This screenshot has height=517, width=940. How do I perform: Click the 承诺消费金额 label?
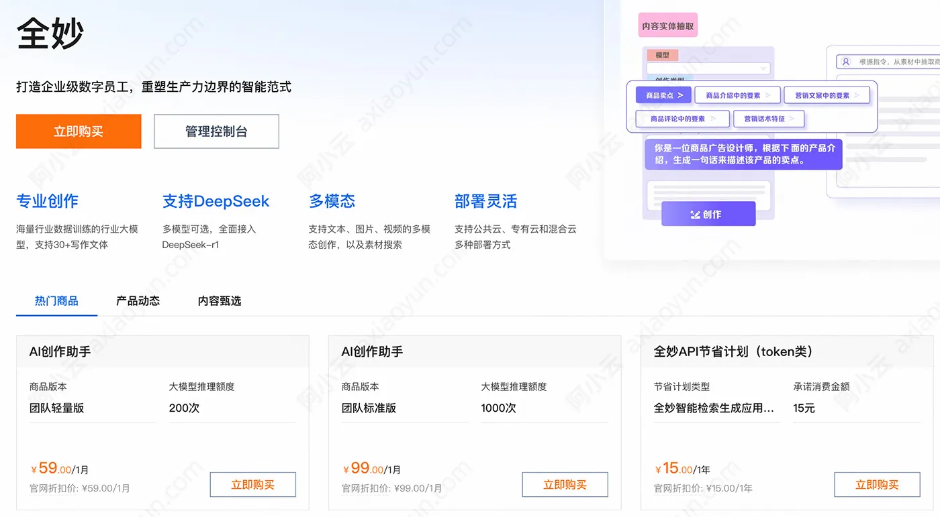(x=821, y=387)
